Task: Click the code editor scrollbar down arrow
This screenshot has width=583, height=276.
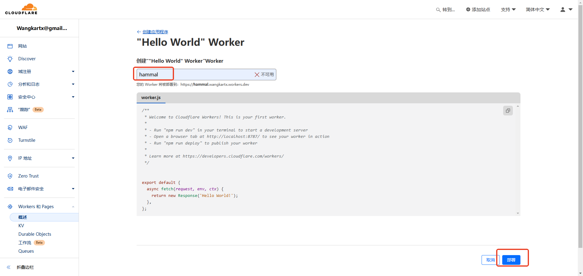Action: point(518,213)
